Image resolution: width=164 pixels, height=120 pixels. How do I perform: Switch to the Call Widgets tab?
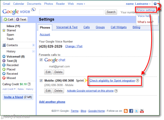(119, 27)
